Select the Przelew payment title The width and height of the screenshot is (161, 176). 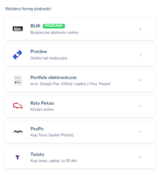pyautogui.click(x=39, y=52)
